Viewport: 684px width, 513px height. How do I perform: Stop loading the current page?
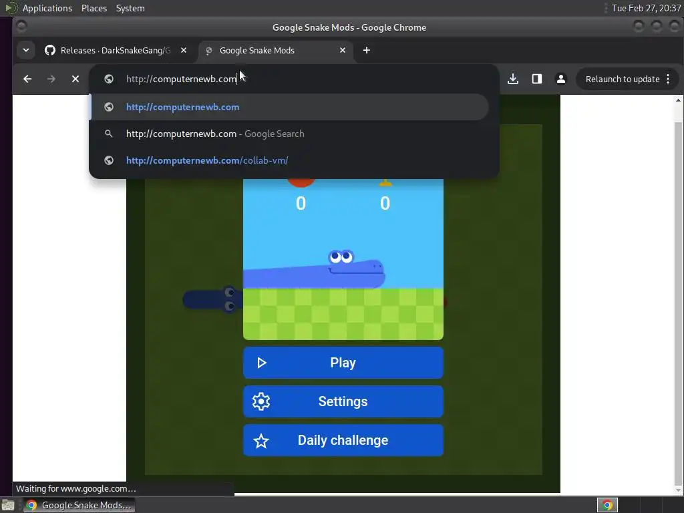click(x=75, y=79)
